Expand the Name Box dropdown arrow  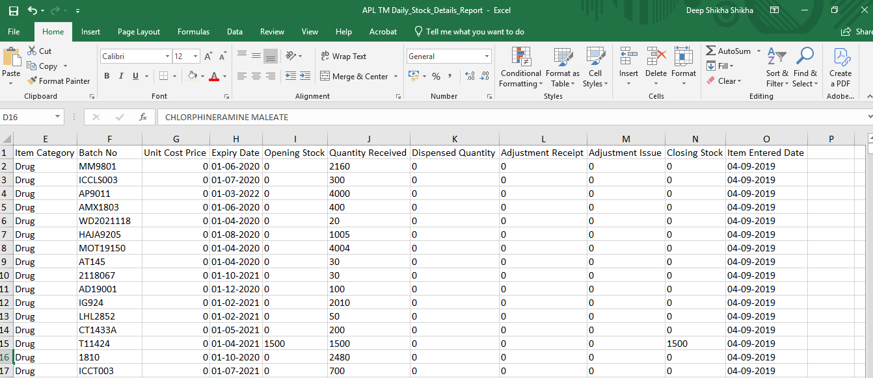click(x=58, y=117)
